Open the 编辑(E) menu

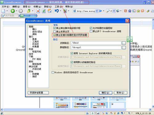(16, 7)
